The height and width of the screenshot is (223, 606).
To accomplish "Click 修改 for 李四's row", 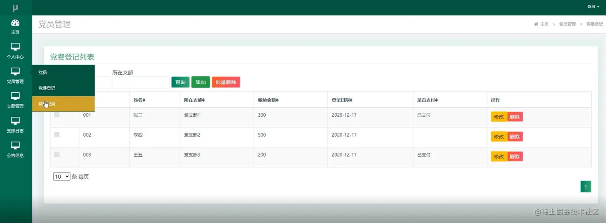I will [x=499, y=137].
